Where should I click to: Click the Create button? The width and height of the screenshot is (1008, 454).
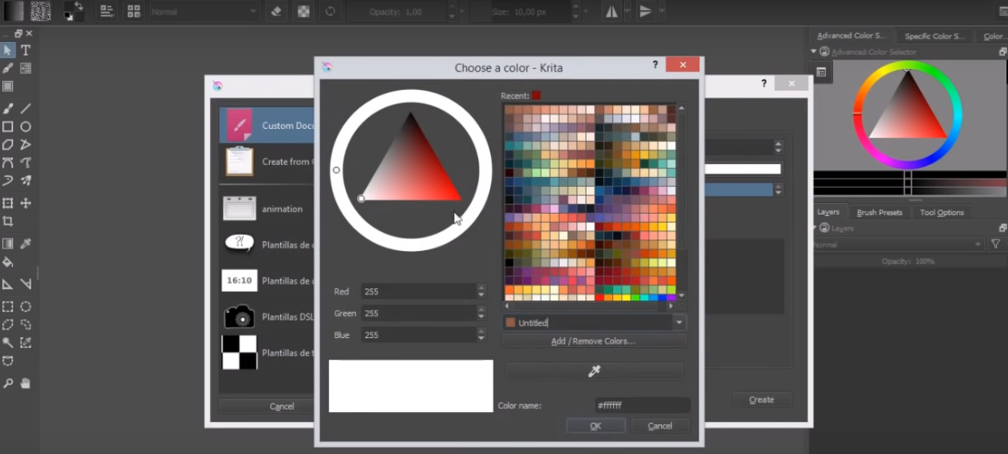(761, 399)
